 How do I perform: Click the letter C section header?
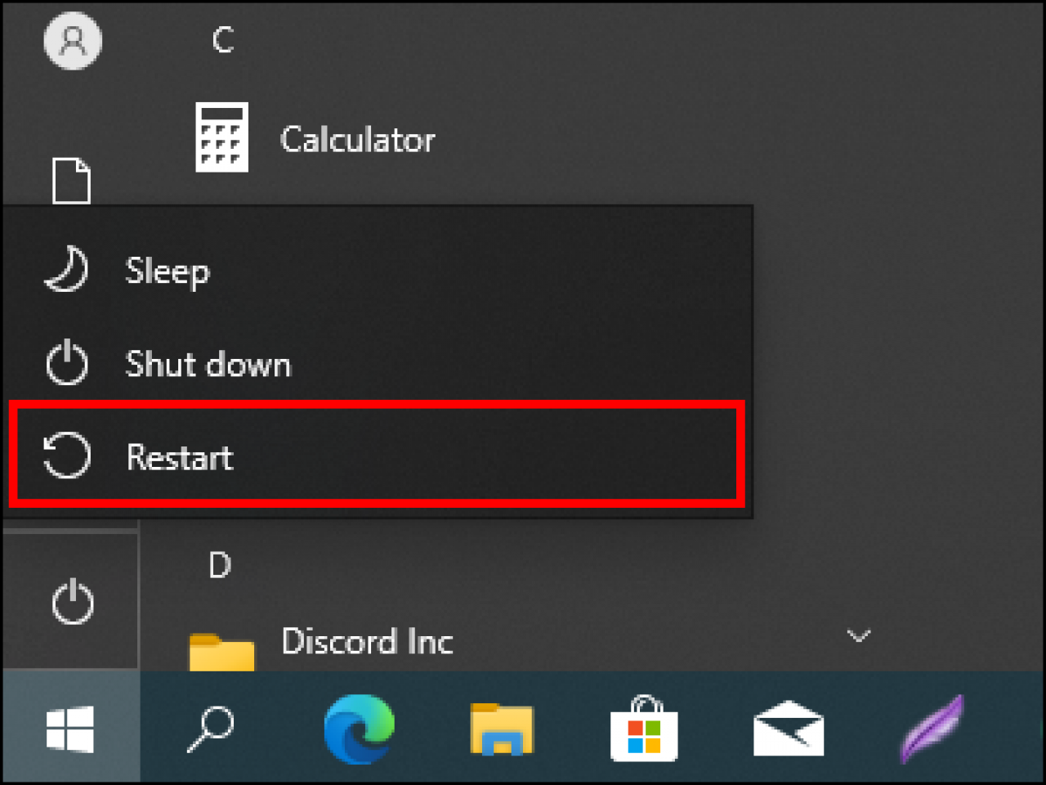tap(222, 39)
